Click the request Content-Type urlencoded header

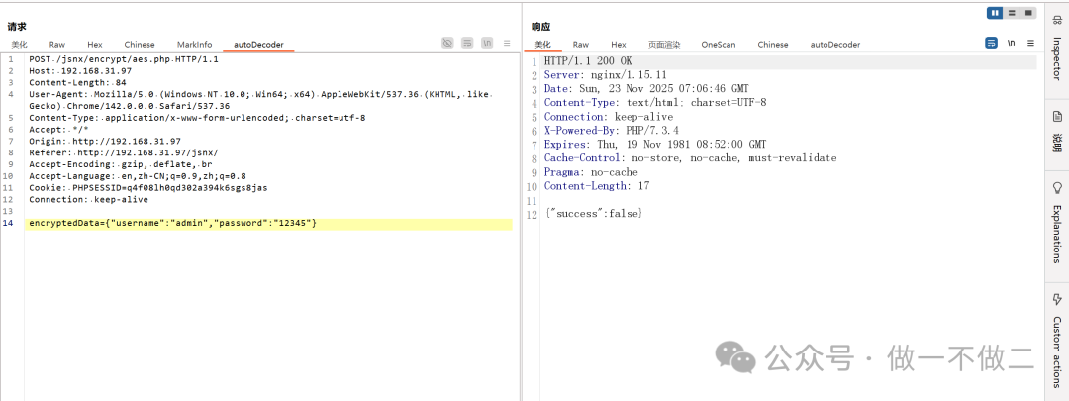[x=197, y=118]
